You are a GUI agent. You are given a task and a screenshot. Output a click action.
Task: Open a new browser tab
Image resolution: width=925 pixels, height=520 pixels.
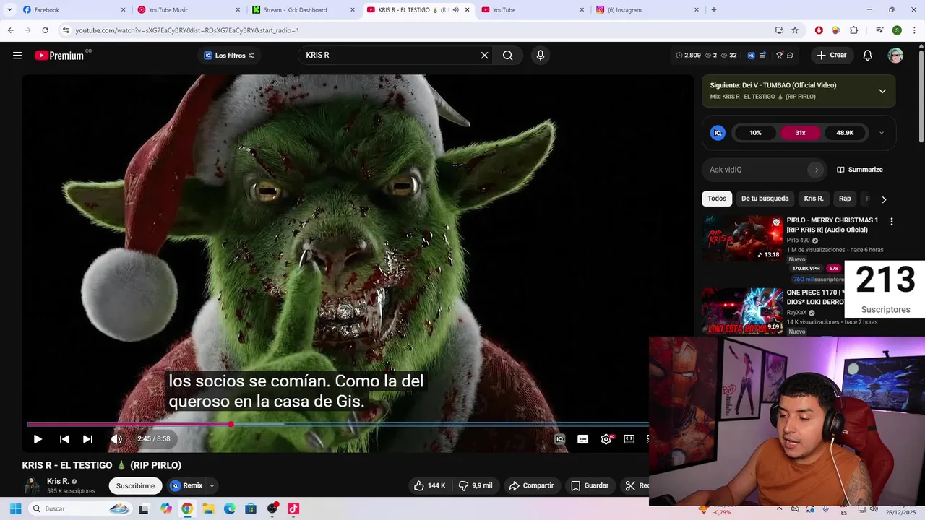(714, 10)
